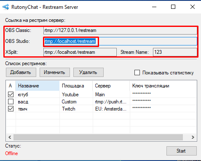The width and height of the screenshot is (201, 161).
Task: Click the Добавить button
Action: [x=21, y=72]
